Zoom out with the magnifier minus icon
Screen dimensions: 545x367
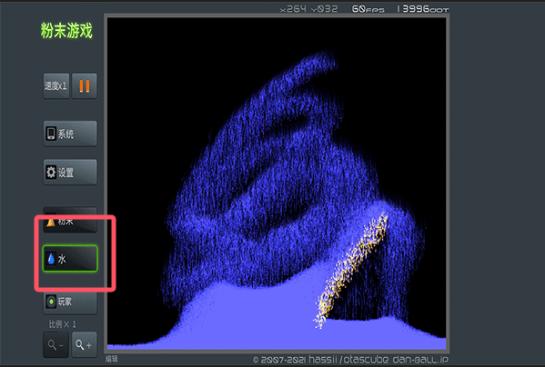[56, 345]
